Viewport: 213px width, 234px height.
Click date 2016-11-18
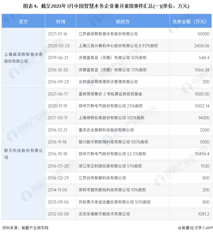57,142
